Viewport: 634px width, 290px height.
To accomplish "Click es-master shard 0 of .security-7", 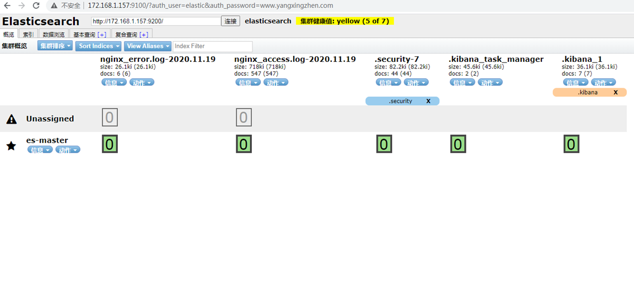I will tap(384, 144).
